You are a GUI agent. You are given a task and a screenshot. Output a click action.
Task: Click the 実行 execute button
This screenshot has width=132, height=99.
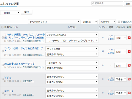(x=27, y=12)
